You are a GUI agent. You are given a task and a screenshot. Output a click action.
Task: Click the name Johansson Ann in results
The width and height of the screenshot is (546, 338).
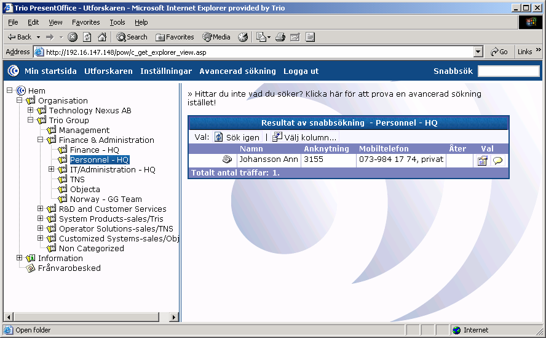click(x=269, y=159)
